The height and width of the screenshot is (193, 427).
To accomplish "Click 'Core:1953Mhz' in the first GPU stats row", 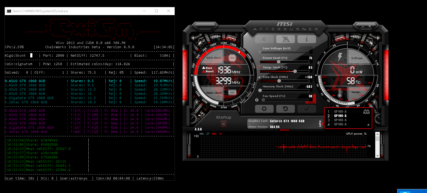I will point(158,111).
